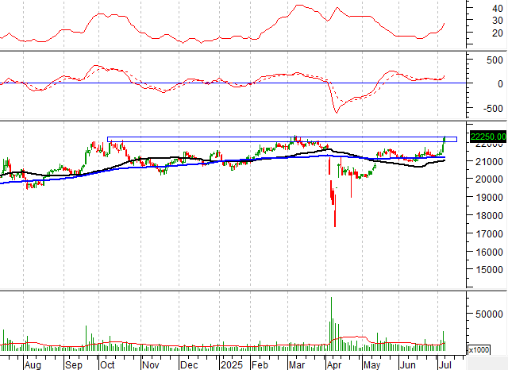Click the 20000 price scale value
Screen dimensions: 508x370
click(489, 179)
